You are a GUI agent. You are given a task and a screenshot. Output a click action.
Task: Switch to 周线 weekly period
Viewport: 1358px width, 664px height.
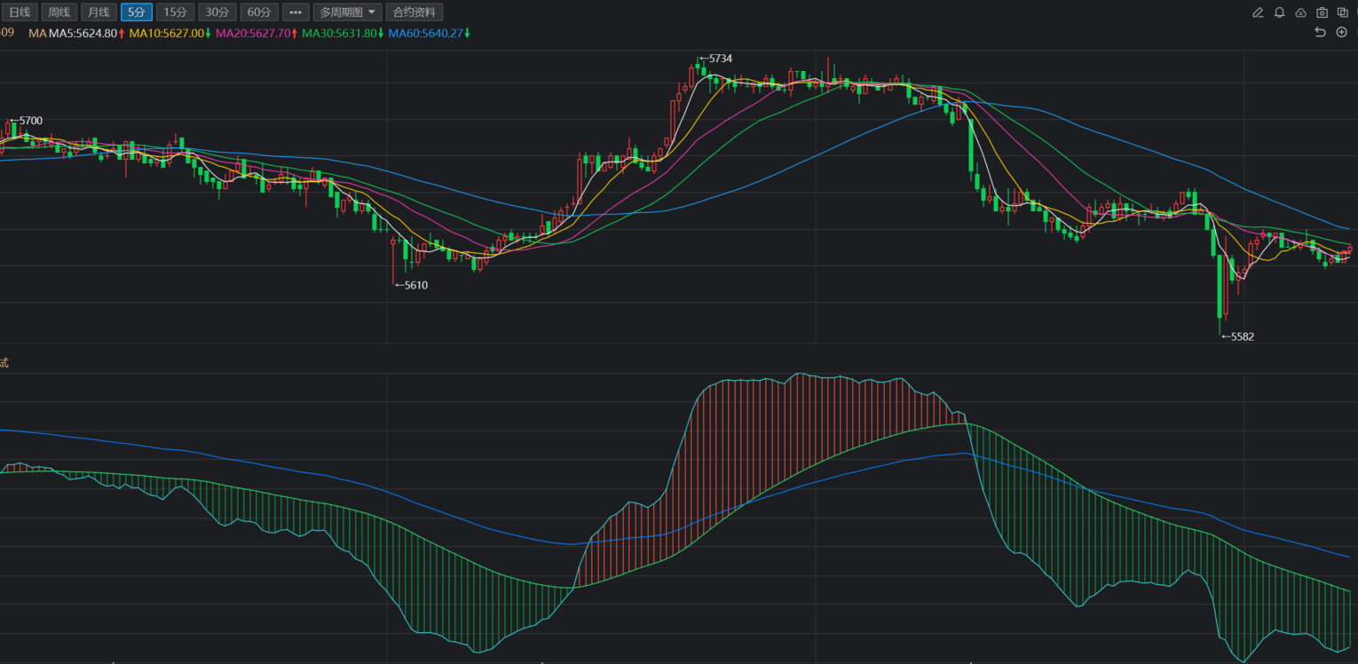click(x=59, y=12)
